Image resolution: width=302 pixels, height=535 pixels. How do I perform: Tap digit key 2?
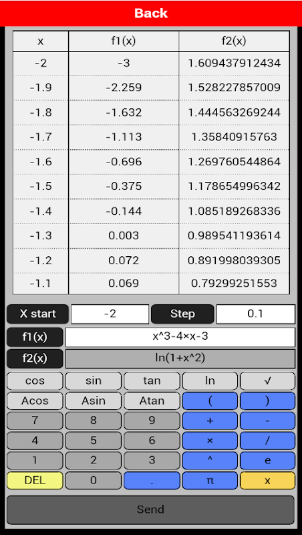click(x=94, y=461)
